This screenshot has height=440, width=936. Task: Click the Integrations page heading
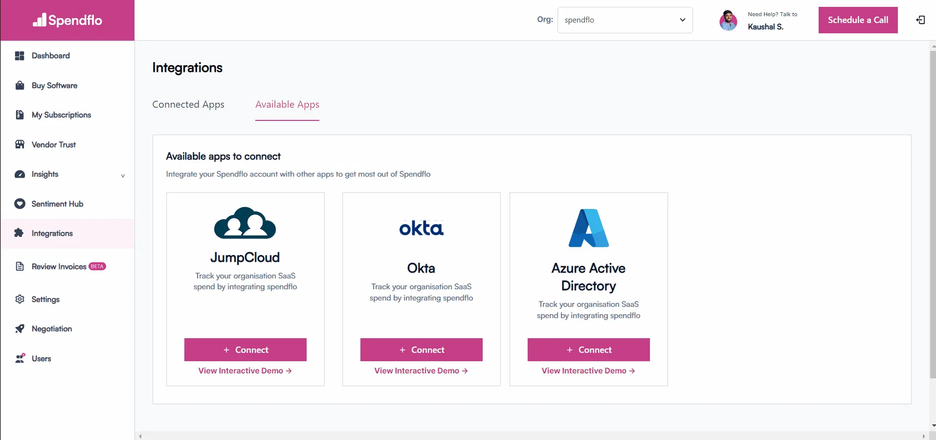tap(187, 68)
